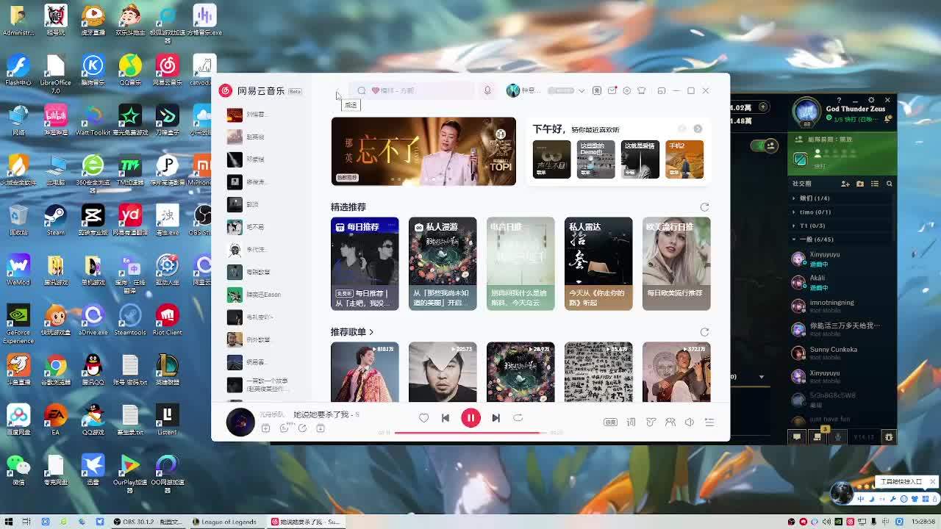
Task: Open the sound quality selector button
Action: coord(610,422)
